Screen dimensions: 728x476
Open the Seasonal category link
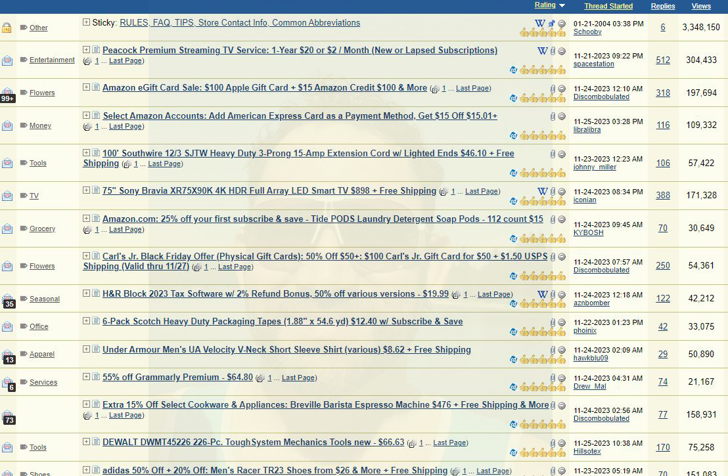point(45,299)
